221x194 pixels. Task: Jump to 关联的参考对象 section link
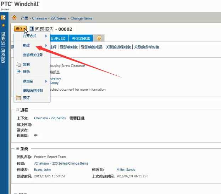pos(147,47)
